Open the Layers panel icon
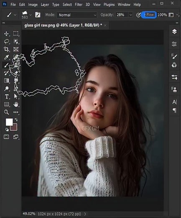The image size is (181, 218). click(x=174, y=32)
